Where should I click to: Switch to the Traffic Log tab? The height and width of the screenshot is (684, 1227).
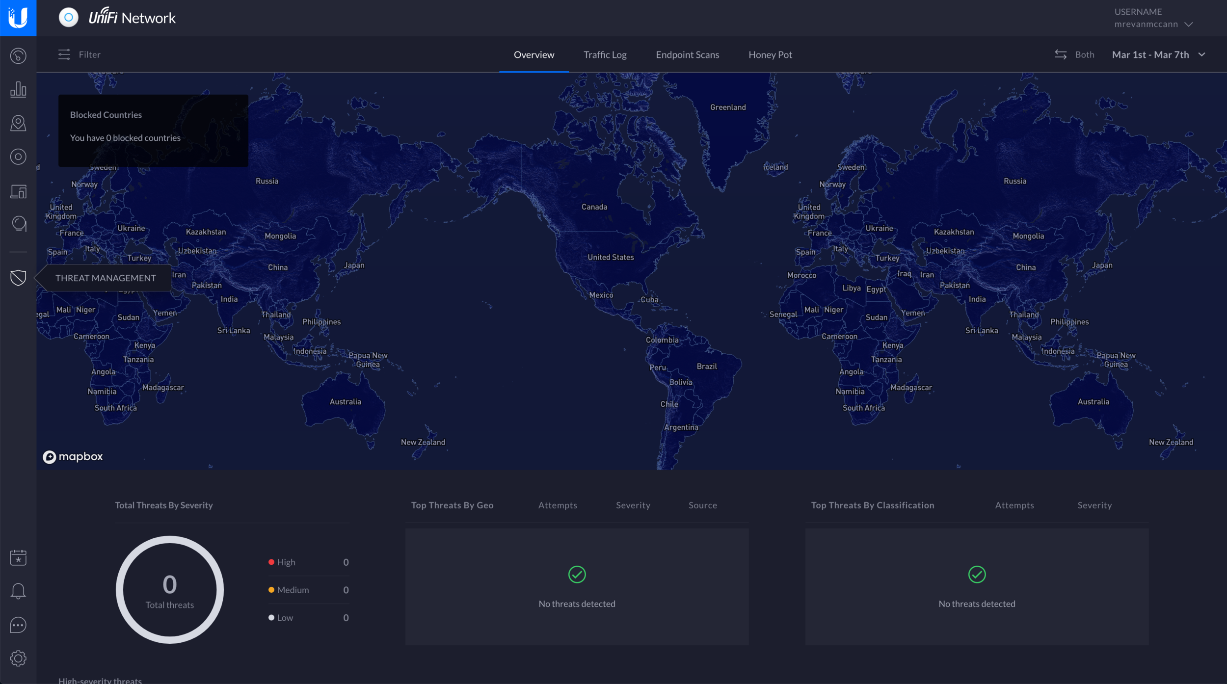point(605,55)
